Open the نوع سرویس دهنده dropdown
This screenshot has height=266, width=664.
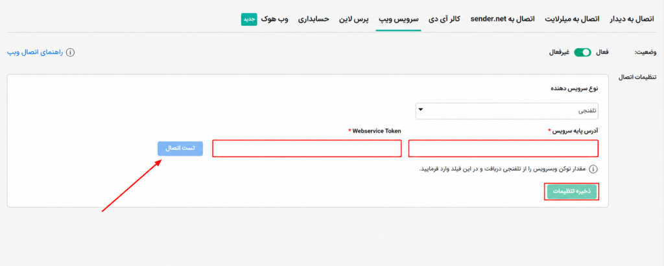[507, 110]
